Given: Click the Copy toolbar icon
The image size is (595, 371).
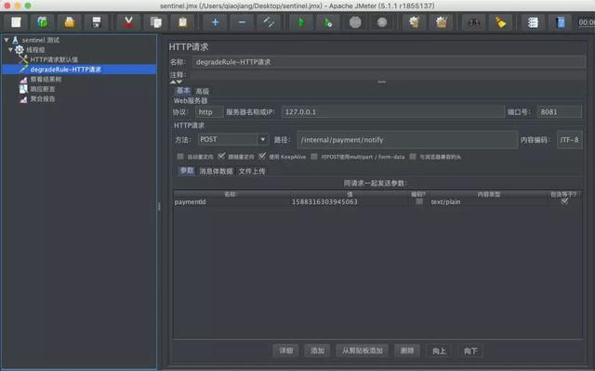Looking at the screenshot, I should tap(155, 22).
